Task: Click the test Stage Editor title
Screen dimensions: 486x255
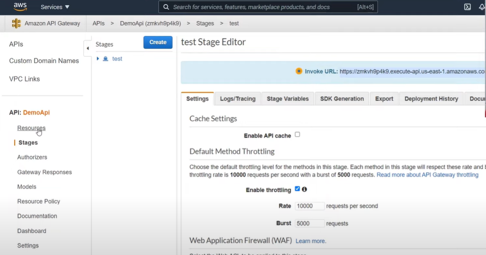Action: [213, 42]
